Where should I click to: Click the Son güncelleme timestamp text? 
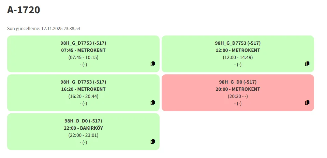tap(44, 29)
